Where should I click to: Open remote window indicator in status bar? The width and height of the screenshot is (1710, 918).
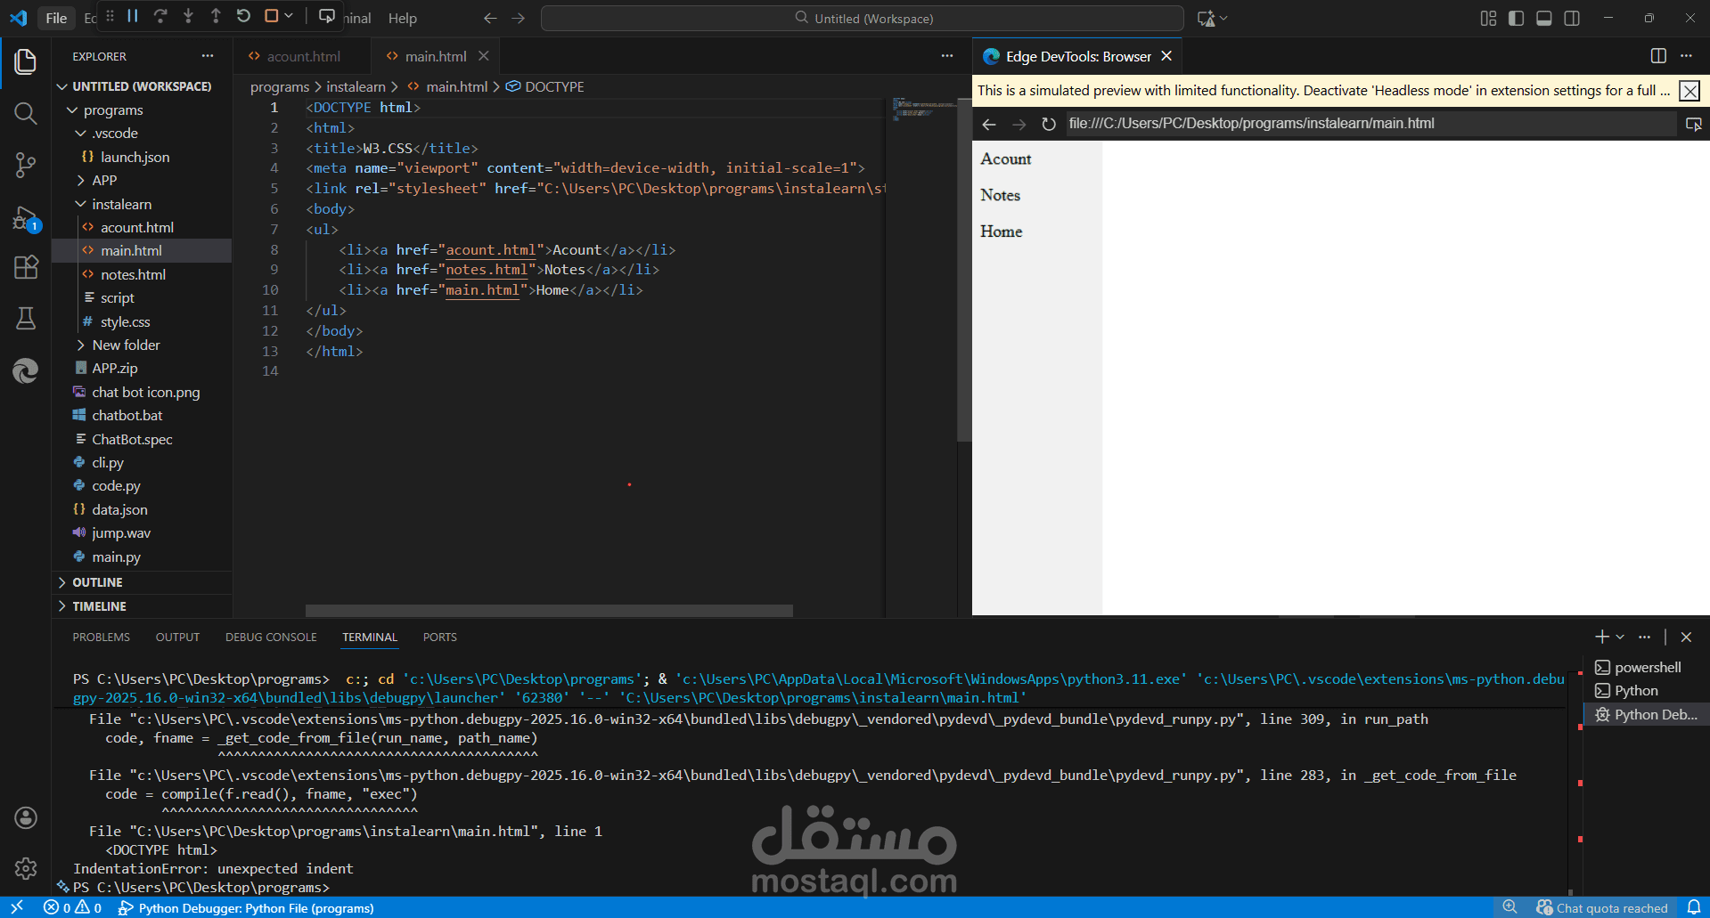(x=17, y=907)
